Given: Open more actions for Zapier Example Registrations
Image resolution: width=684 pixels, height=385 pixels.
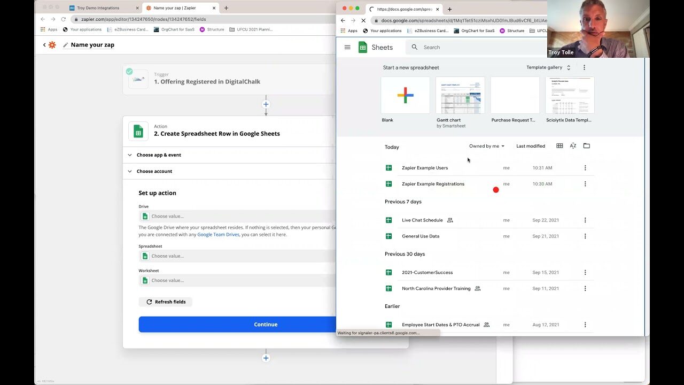Looking at the screenshot, I should click(x=585, y=184).
